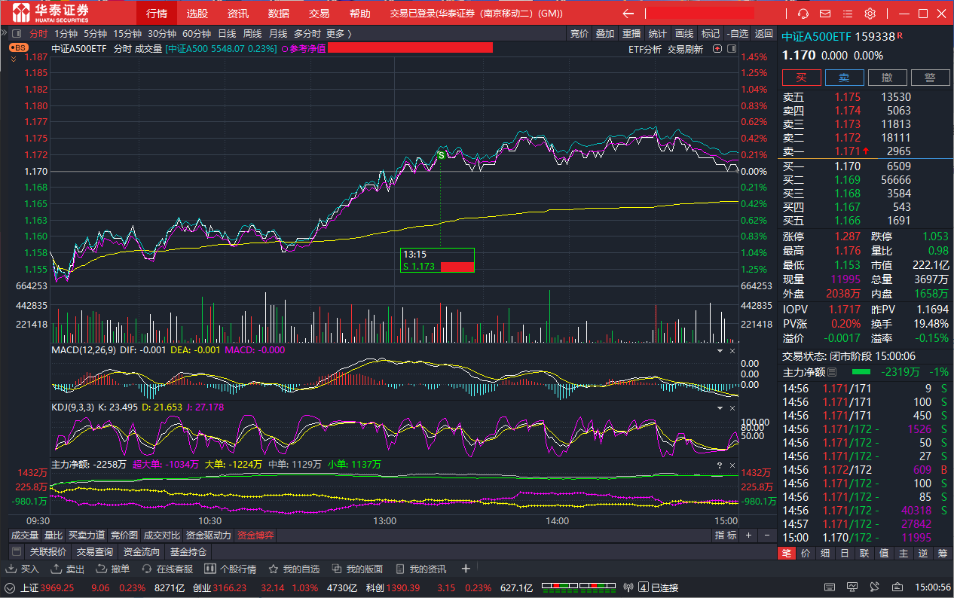Image resolution: width=954 pixels, height=598 pixels.
Task: Open the list menu icon in title bar
Action: pyautogui.click(x=848, y=14)
